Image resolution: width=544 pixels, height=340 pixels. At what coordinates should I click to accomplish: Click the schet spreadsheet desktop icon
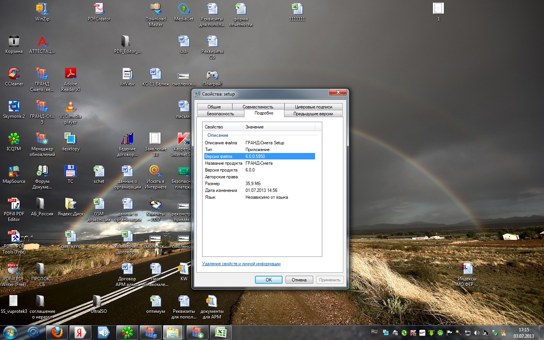click(99, 174)
